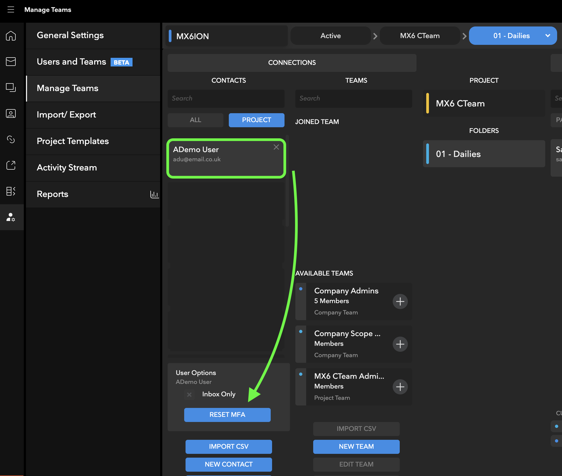Expand the 01 - Dailies dropdown
Image resolution: width=562 pixels, height=476 pixels.
pyautogui.click(x=547, y=36)
